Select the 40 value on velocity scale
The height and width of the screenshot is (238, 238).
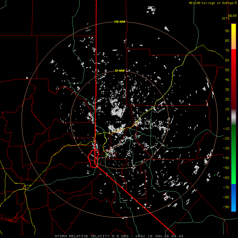click(227, 80)
